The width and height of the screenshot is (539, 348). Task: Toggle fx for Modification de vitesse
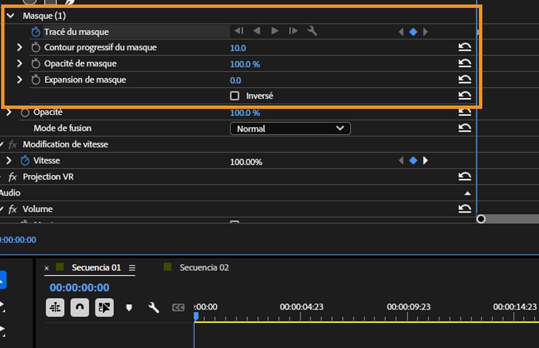(x=13, y=144)
